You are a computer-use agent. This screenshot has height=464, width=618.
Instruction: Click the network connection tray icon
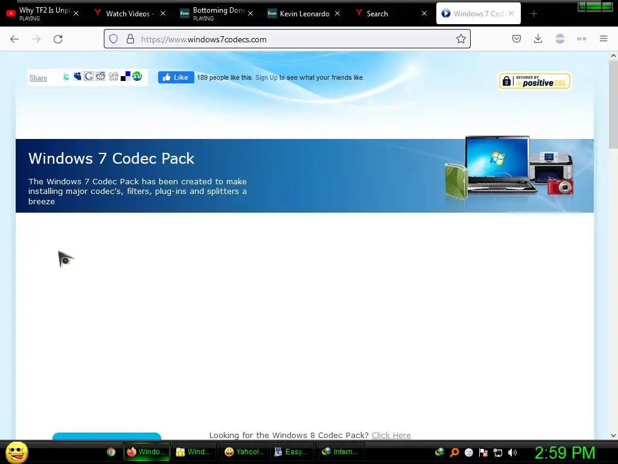[498, 453]
